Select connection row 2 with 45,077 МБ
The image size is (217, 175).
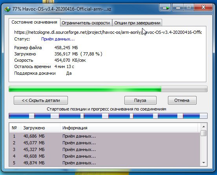(105, 143)
